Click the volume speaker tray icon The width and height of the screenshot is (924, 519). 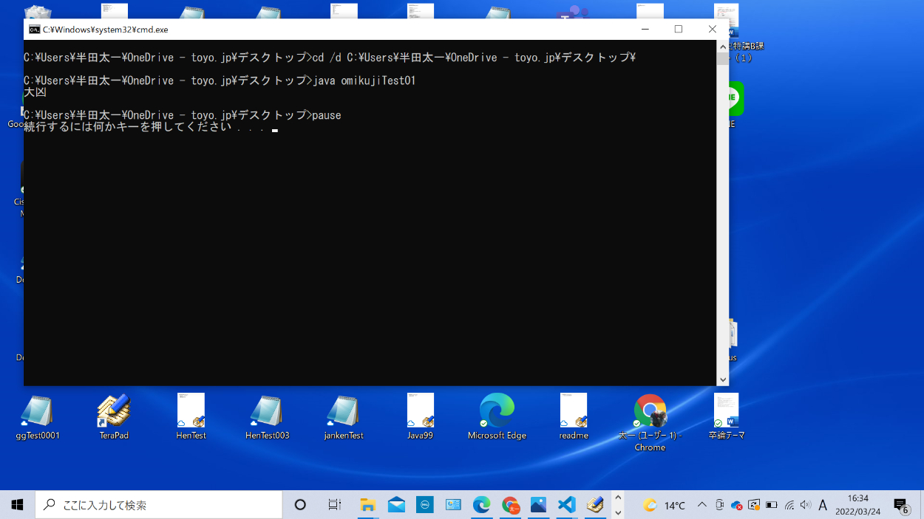click(806, 506)
